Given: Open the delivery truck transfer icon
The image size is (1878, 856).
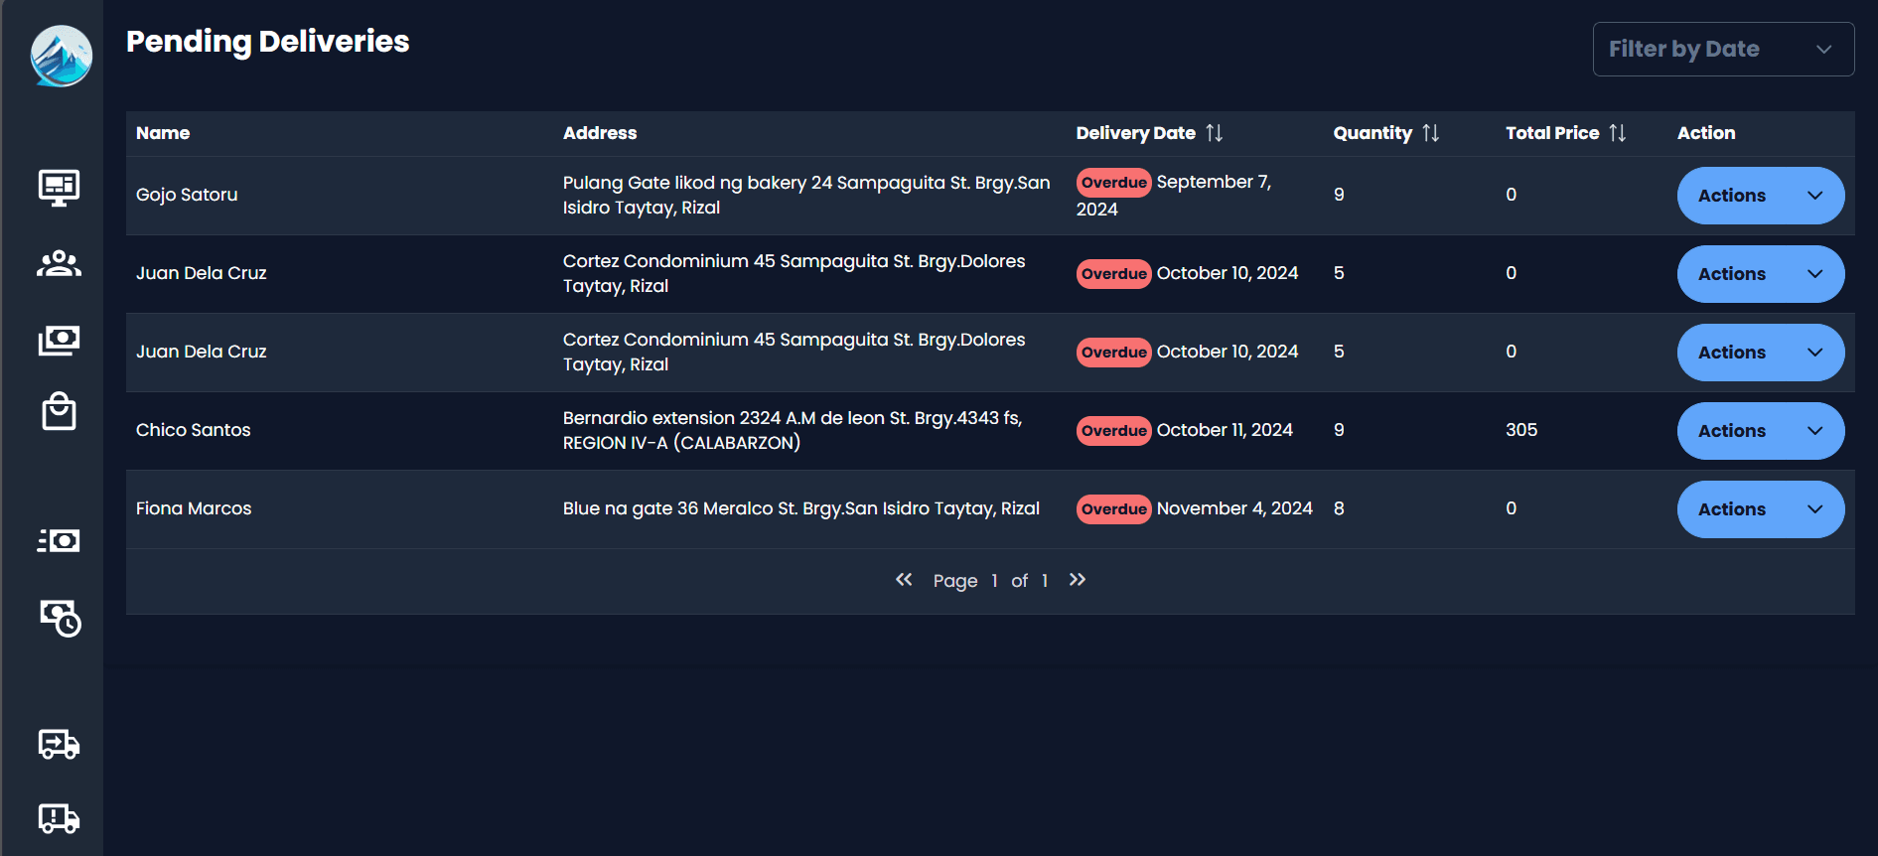Looking at the screenshot, I should [x=59, y=744].
